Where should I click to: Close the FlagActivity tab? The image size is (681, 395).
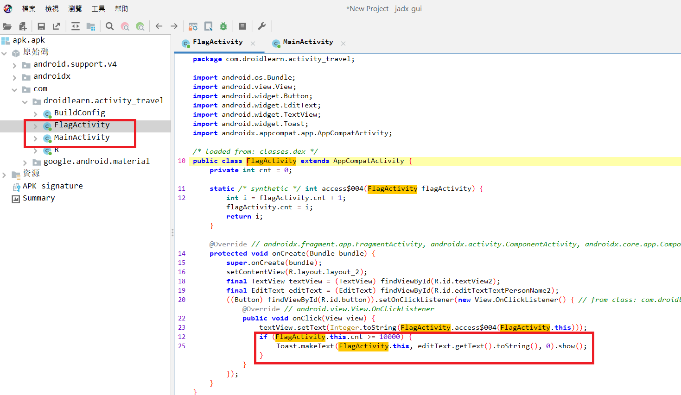pos(253,44)
